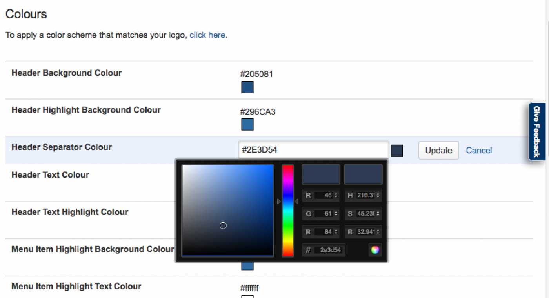The width and height of the screenshot is (549, 298).
Task: Click the Header Background Colour swatch
Action: tap(247, 87)
